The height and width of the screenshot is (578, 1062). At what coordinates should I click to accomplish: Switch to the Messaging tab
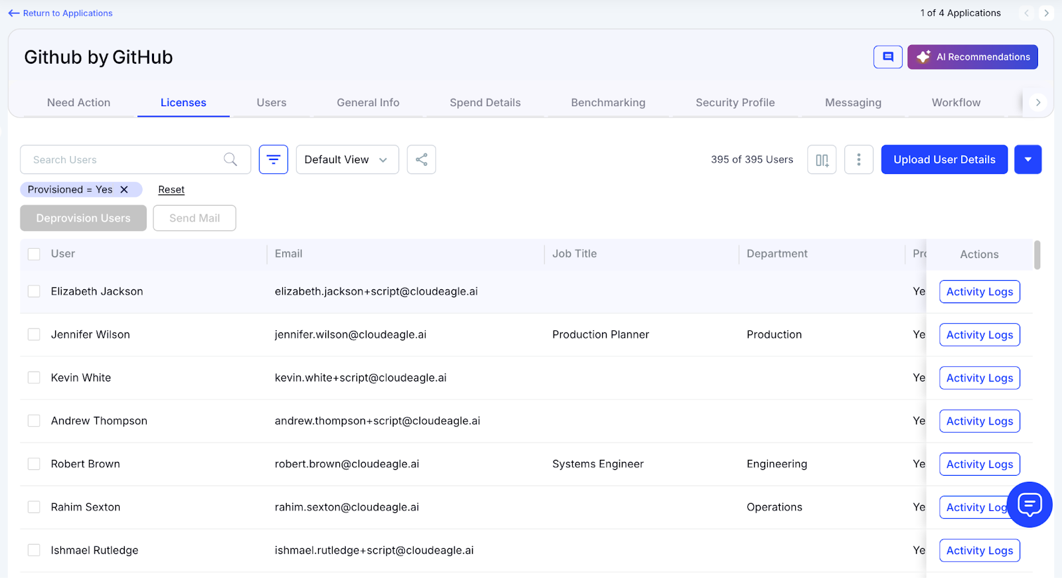coord(853,103)
